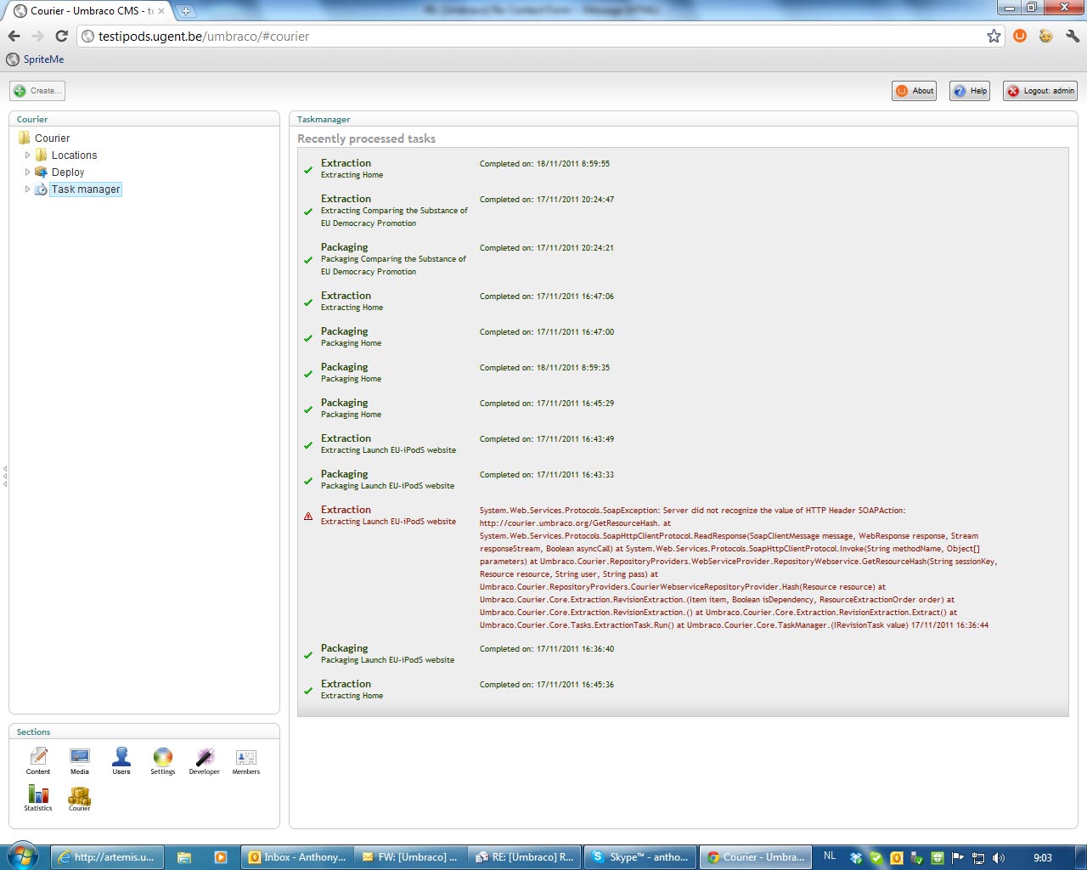Bookmark this page with the star
The image size is (1087, 870).
tap(994, 36)
